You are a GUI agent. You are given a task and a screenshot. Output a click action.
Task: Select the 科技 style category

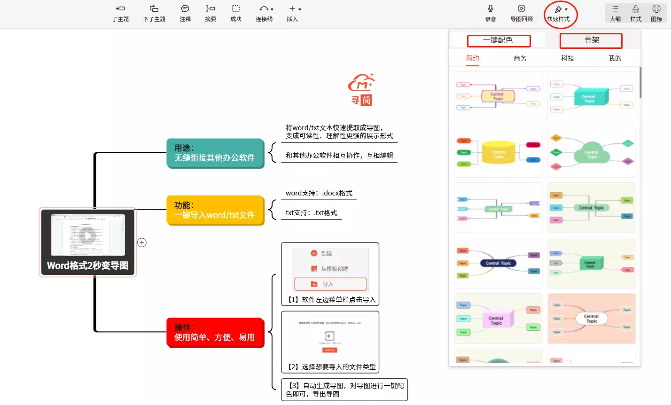pos(568,58)
